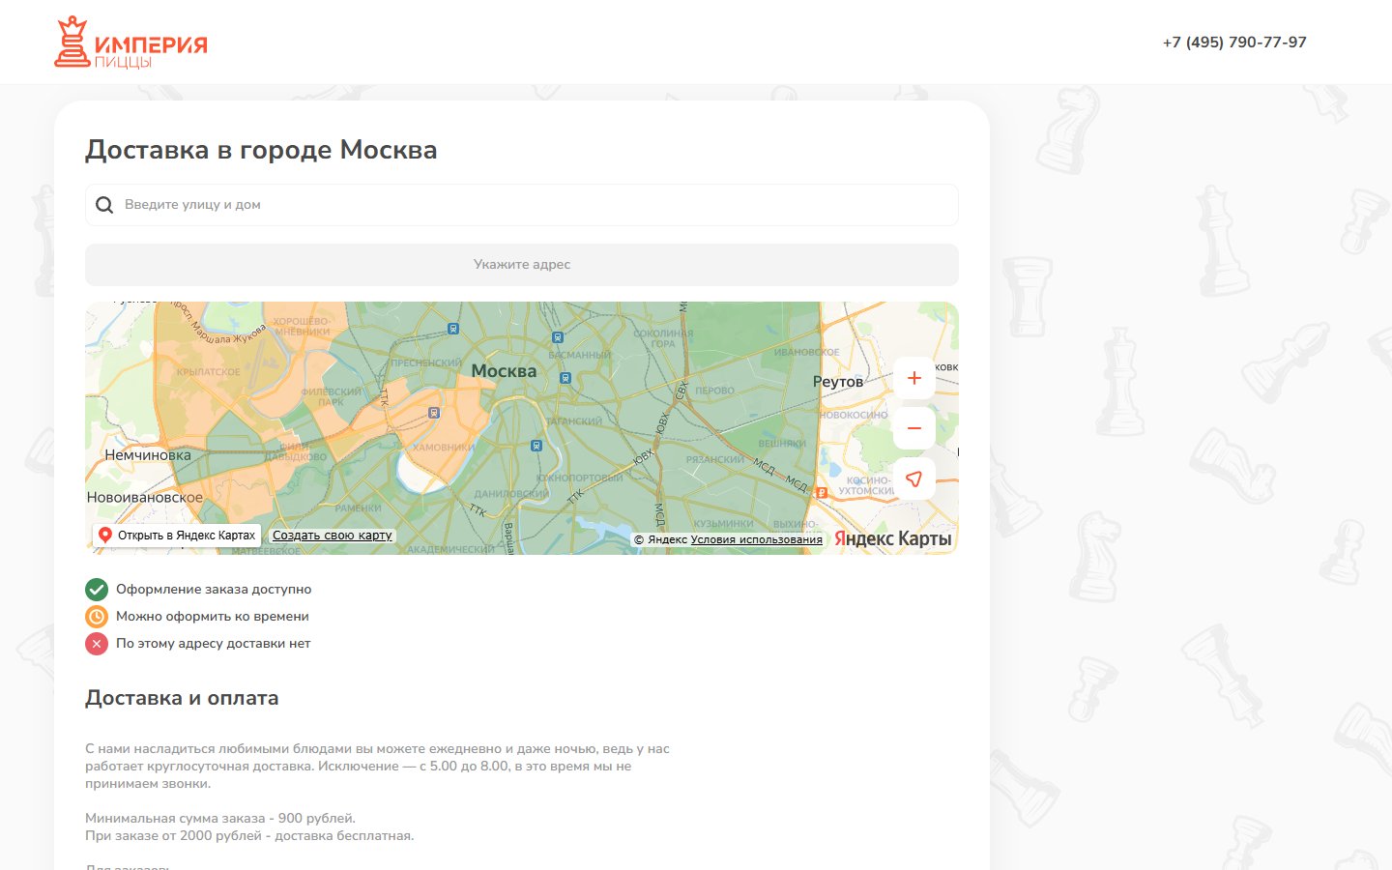
Task: Click the Оформление заказа доступно legend text
Action: coord(214,590)
